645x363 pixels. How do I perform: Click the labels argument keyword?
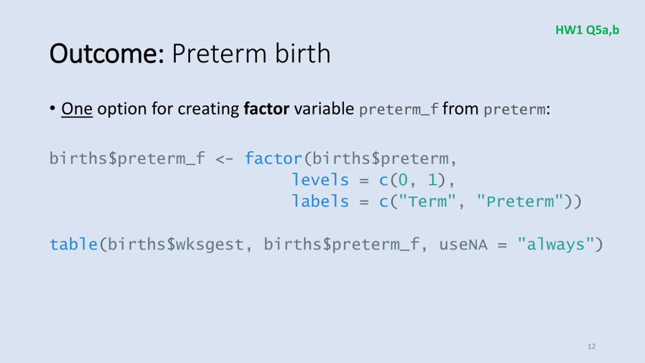pos(320,201)
